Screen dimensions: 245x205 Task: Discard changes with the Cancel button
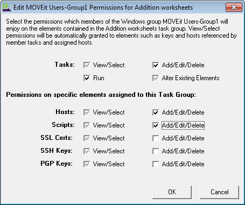[219, 192]
